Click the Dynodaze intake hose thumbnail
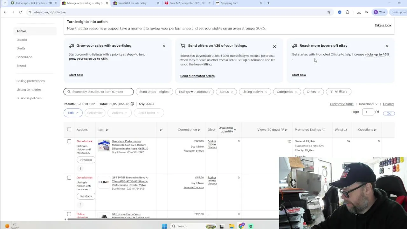This screenshot has height=229, width=407. [x=104, y=146]
